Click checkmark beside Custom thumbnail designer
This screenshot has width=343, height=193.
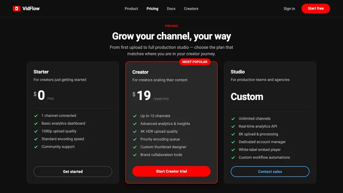(x=135, y=147)
